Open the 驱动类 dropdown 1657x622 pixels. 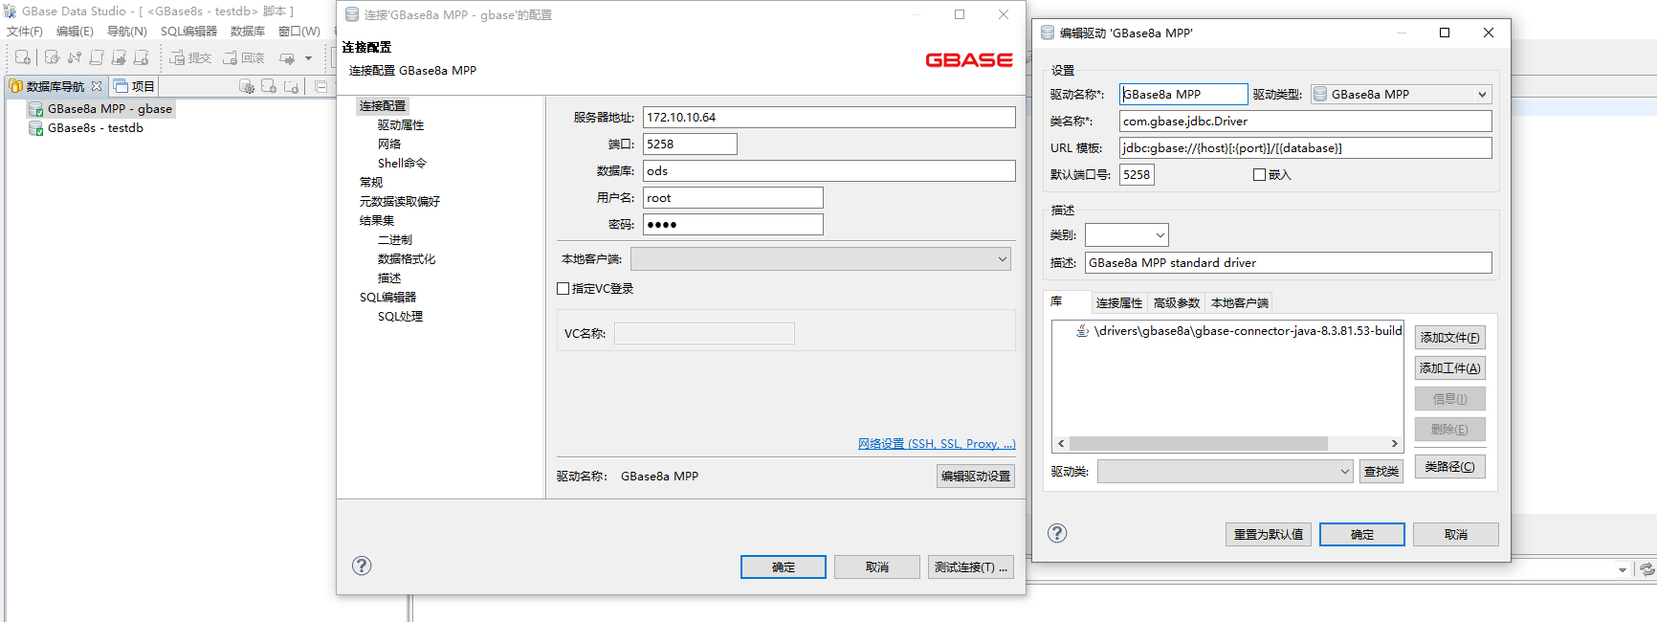coord(1226,472)
